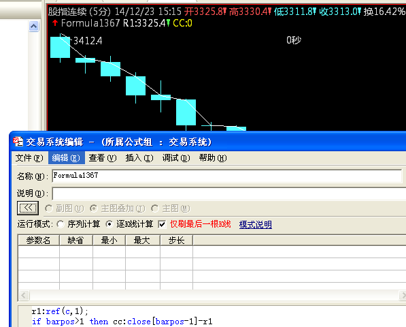Select the 主图叠加 radio button
Image resolution: width=406 pixels, height=327 pixels.
click(93, 208)
